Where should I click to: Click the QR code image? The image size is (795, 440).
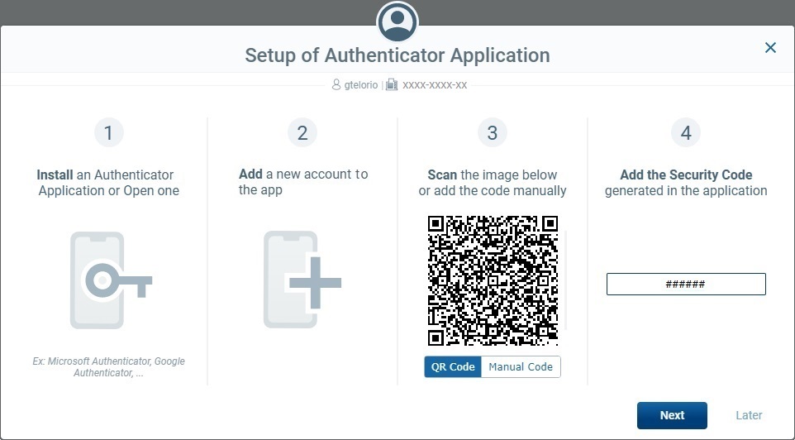click(x=493, y=280)
